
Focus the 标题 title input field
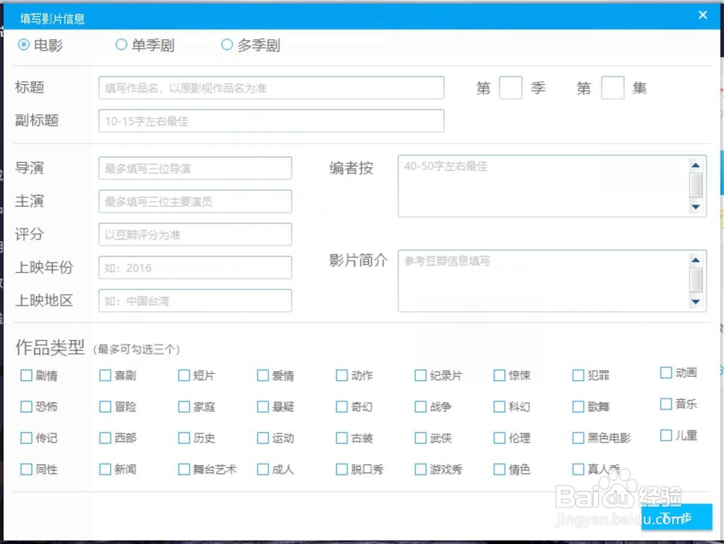pyautogui.click(x=271, y=88)
